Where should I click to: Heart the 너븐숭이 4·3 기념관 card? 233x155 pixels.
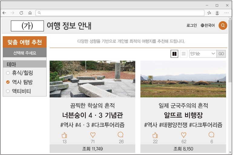[x=93, y=135]
